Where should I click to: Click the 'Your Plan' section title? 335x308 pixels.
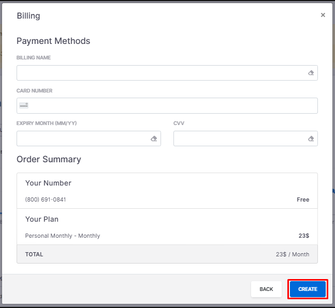(x=42, y=219)
